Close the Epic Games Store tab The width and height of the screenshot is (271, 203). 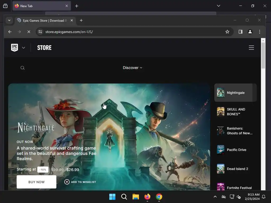(72, 20)
